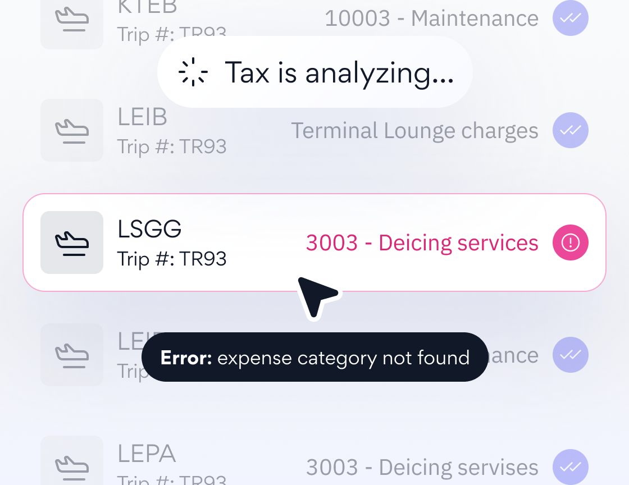This screenshot has width=629, height=485.
Task: Dismiss the expense category not found tooltip
Action: coord(314,357)
